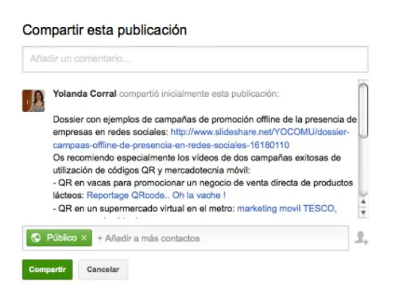
Task: Click the Compartir button
Action: click(x=47, y=270)
